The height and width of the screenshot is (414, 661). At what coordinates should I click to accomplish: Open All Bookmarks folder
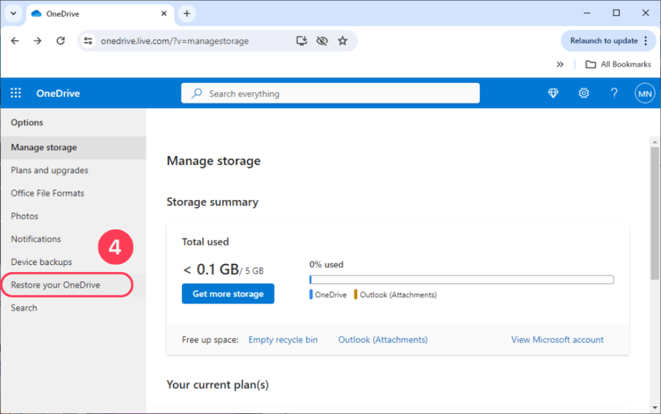pyautogui.click(x=617, y=64)
